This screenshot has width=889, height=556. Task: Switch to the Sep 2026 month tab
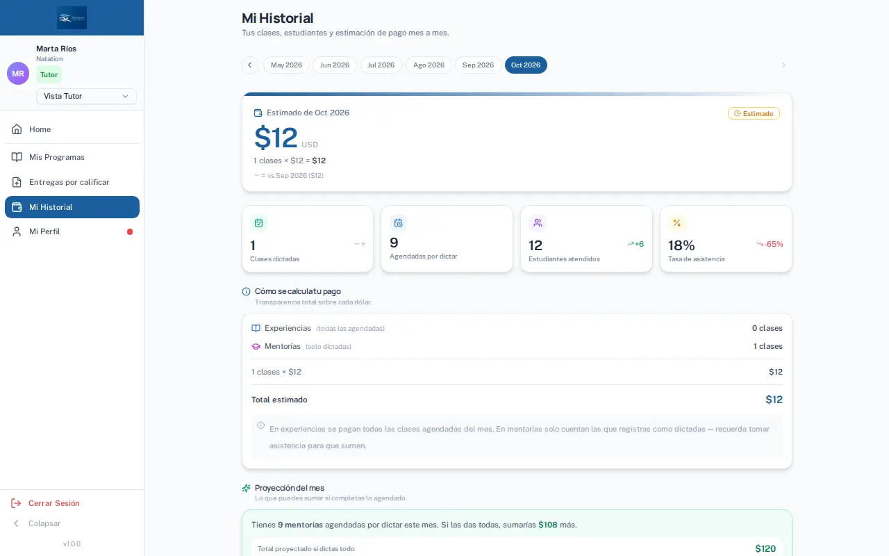tap(478, 65)
